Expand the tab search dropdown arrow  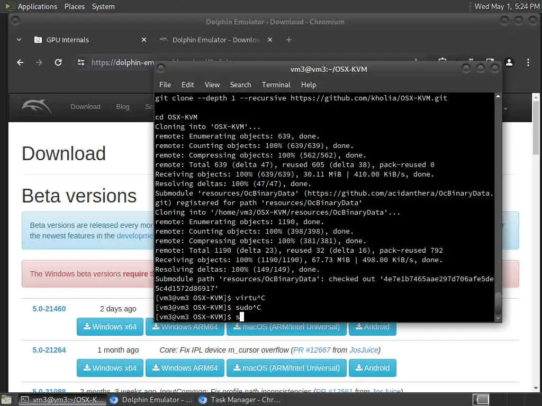[x=19, y=40]
